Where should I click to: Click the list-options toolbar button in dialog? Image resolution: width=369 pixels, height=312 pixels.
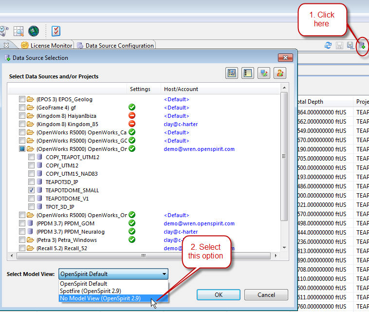click(248, 73)
